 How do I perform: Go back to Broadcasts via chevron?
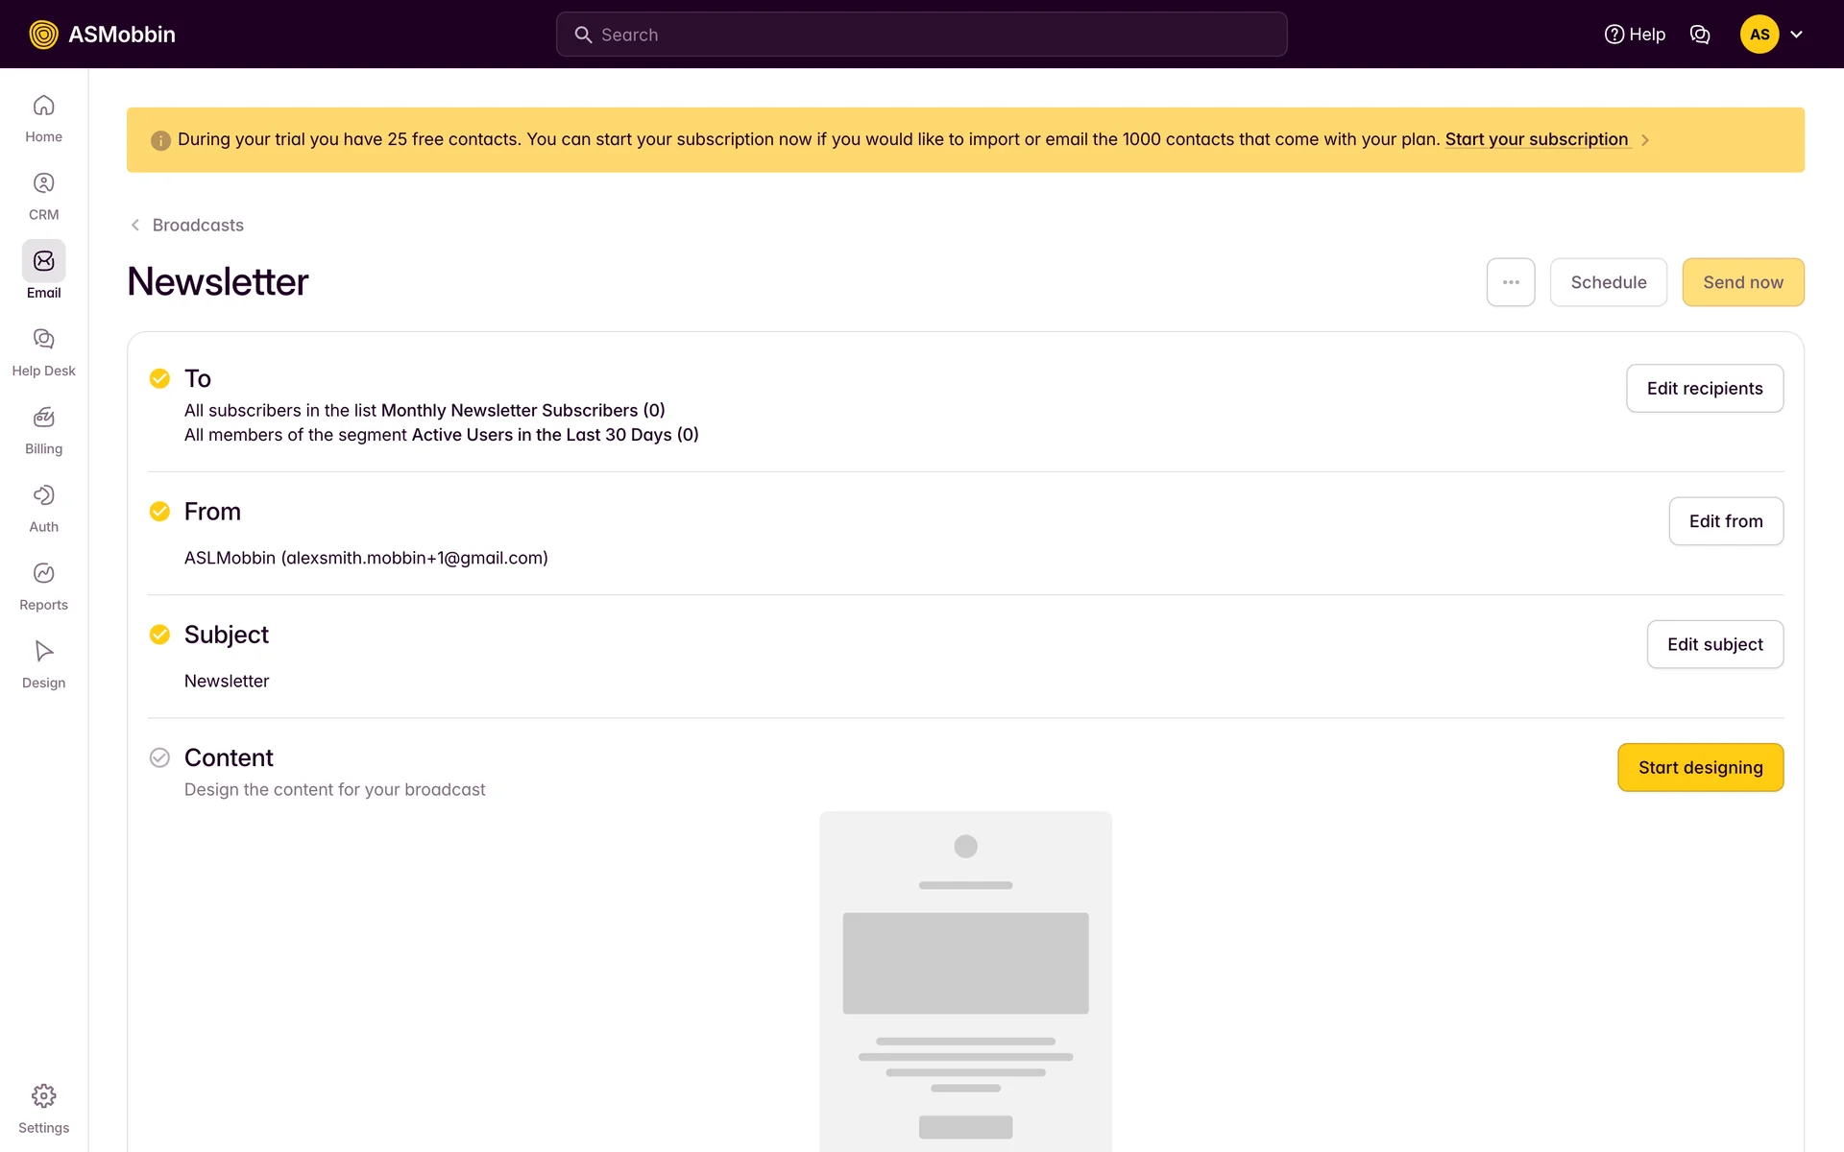135,225
